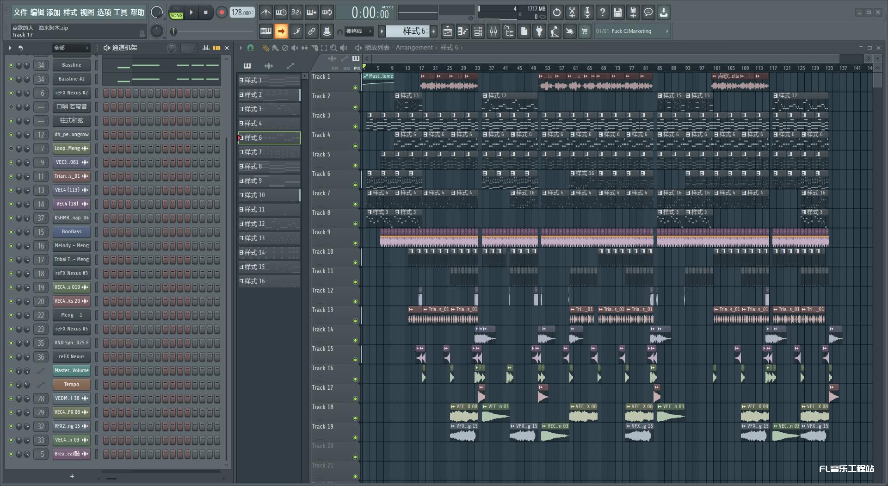Select 样式 10 in pattern list
888x486 pixels.
pos(269,195)
